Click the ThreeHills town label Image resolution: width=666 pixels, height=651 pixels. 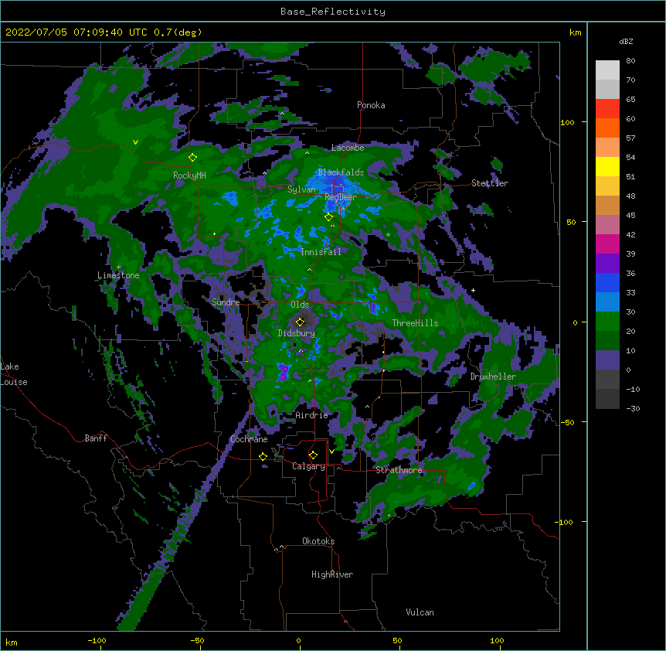(415, 323)
